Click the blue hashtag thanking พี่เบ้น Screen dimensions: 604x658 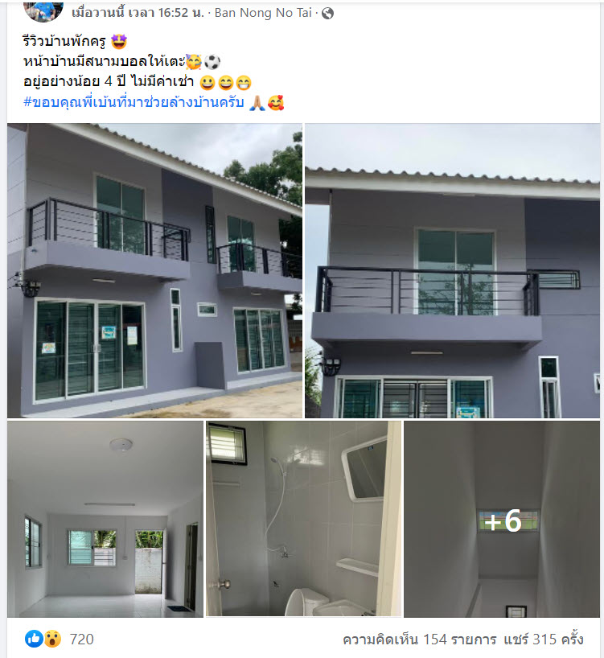tap(134, 102)
